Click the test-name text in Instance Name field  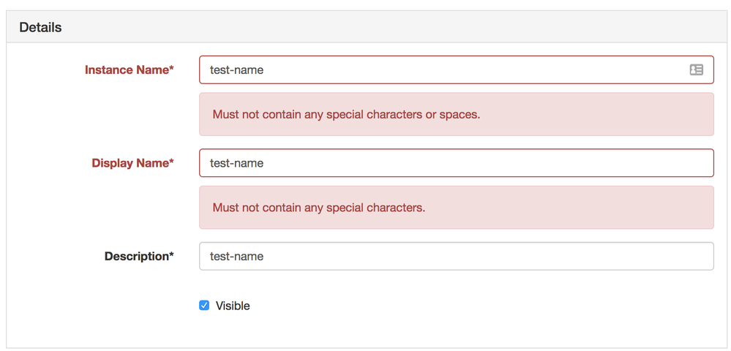click(236, 70)
